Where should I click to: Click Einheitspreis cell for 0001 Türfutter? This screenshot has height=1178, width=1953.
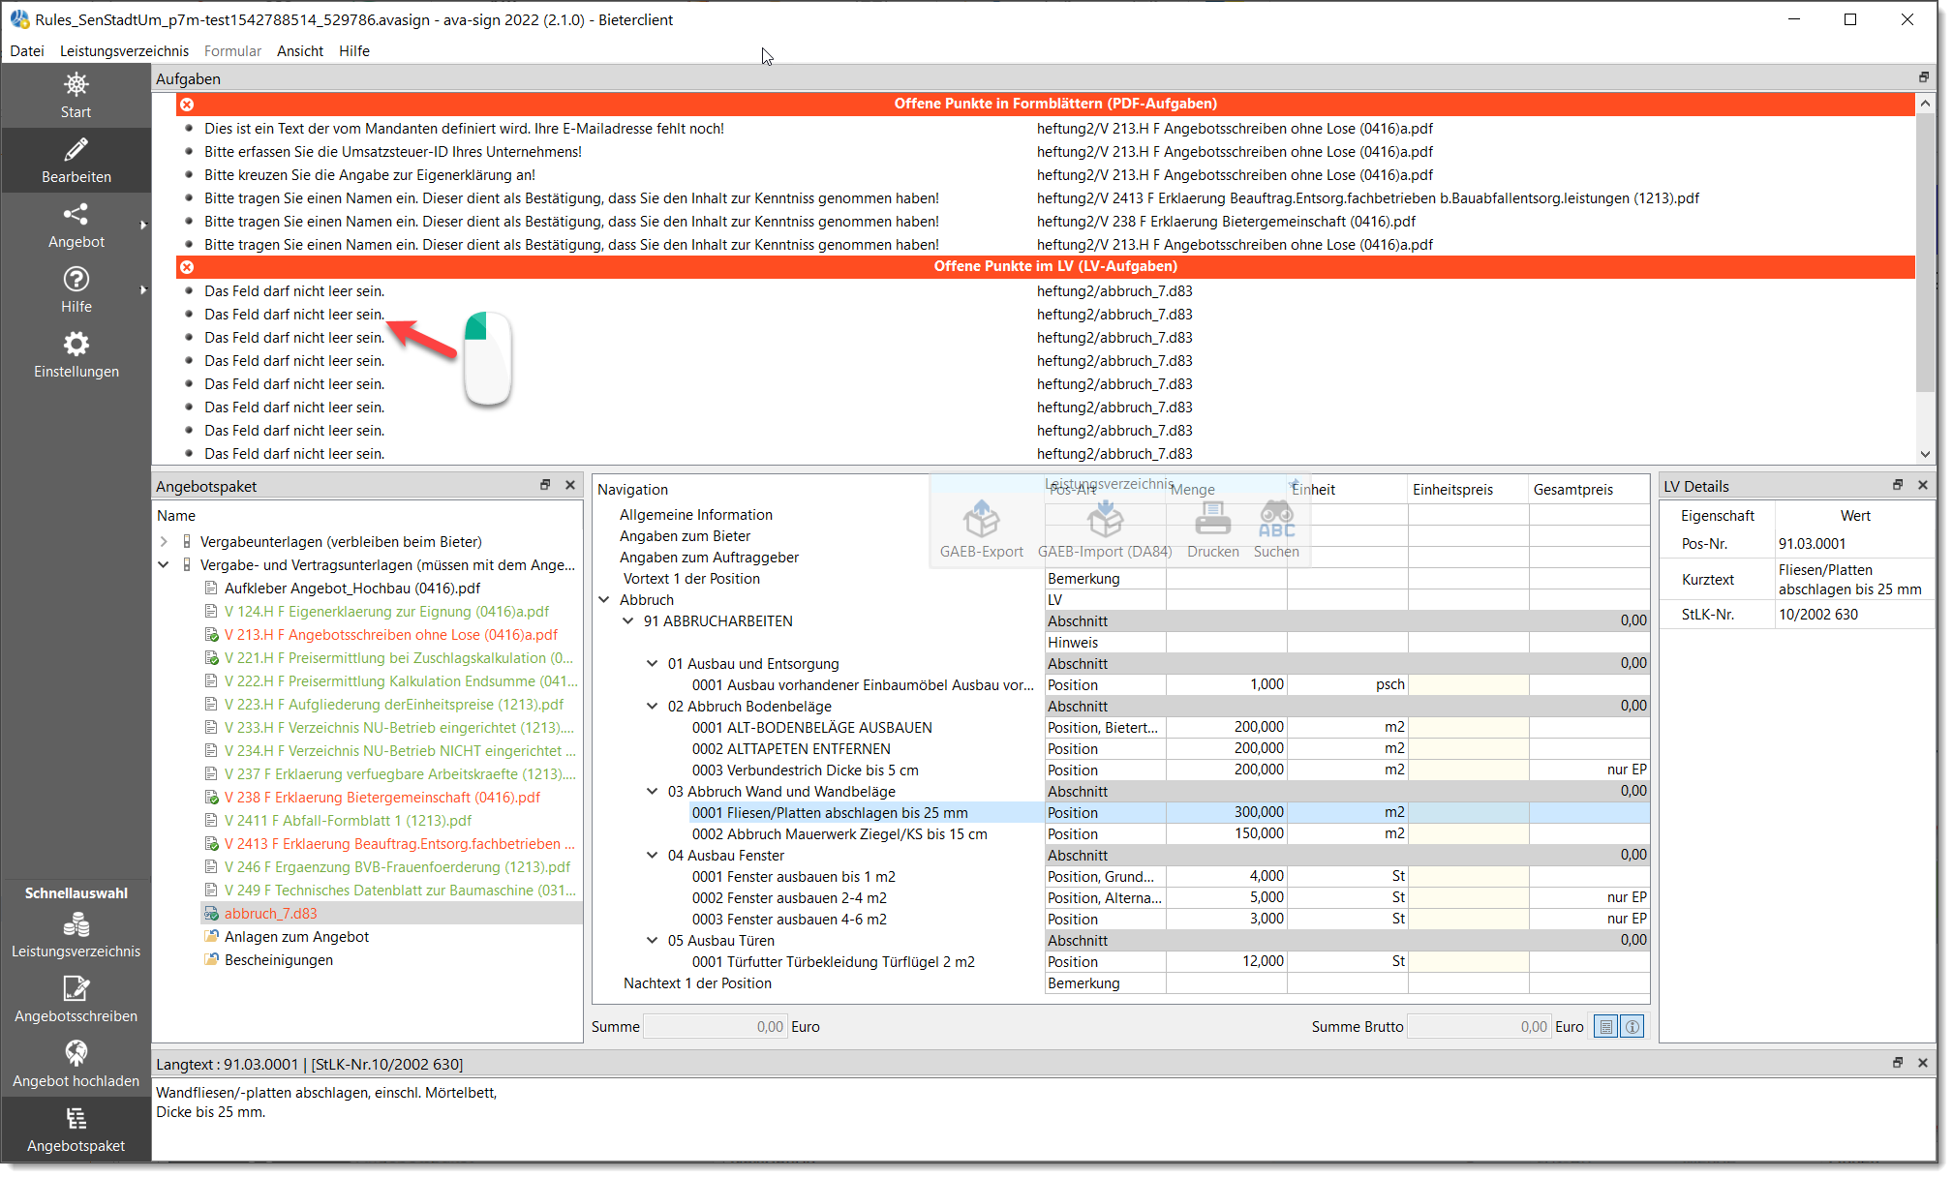(x=1468, y=961)
